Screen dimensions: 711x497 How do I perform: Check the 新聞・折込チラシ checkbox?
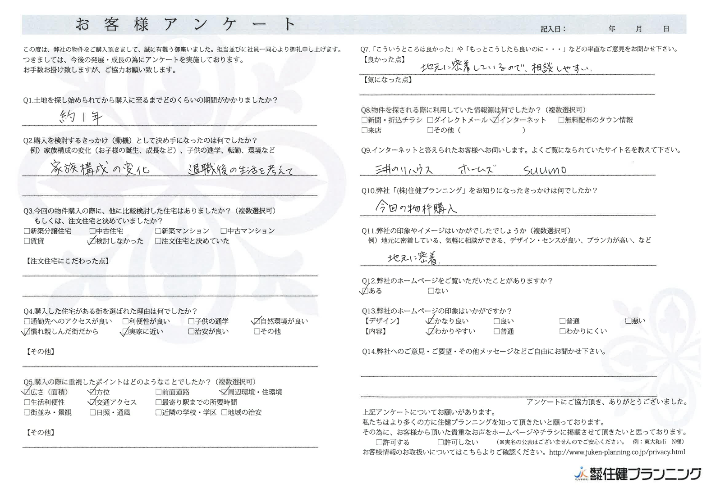[x=364, y=120]
